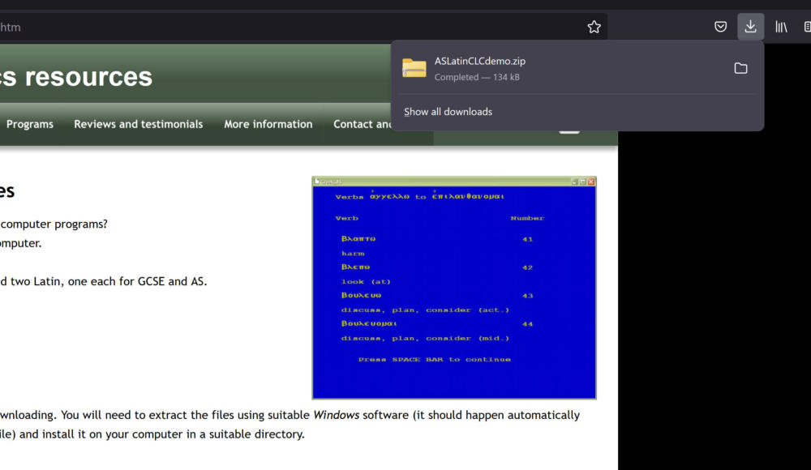The width and height of the screenshot is (811, 470).
Task: Toggle the Downloads toolbar button
Action: click(750, 27)
